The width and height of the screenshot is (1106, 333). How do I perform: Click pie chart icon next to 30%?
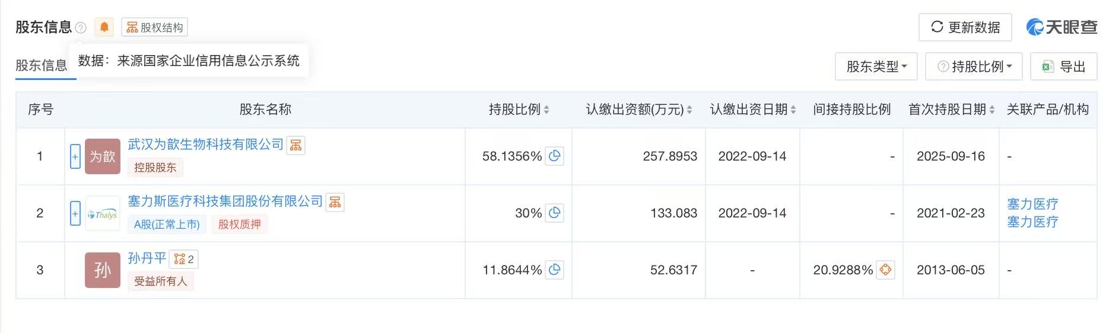(555, 213)
